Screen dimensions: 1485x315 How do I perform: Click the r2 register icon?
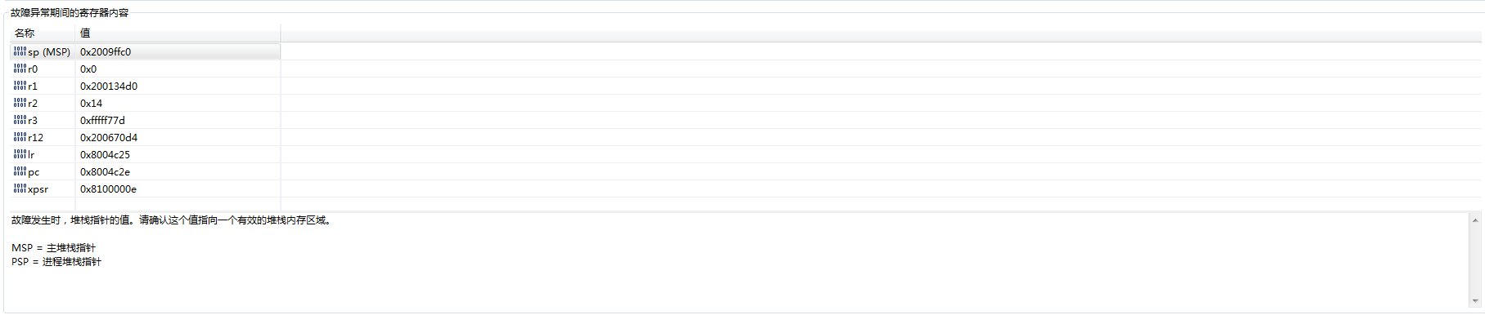[20, 103]
